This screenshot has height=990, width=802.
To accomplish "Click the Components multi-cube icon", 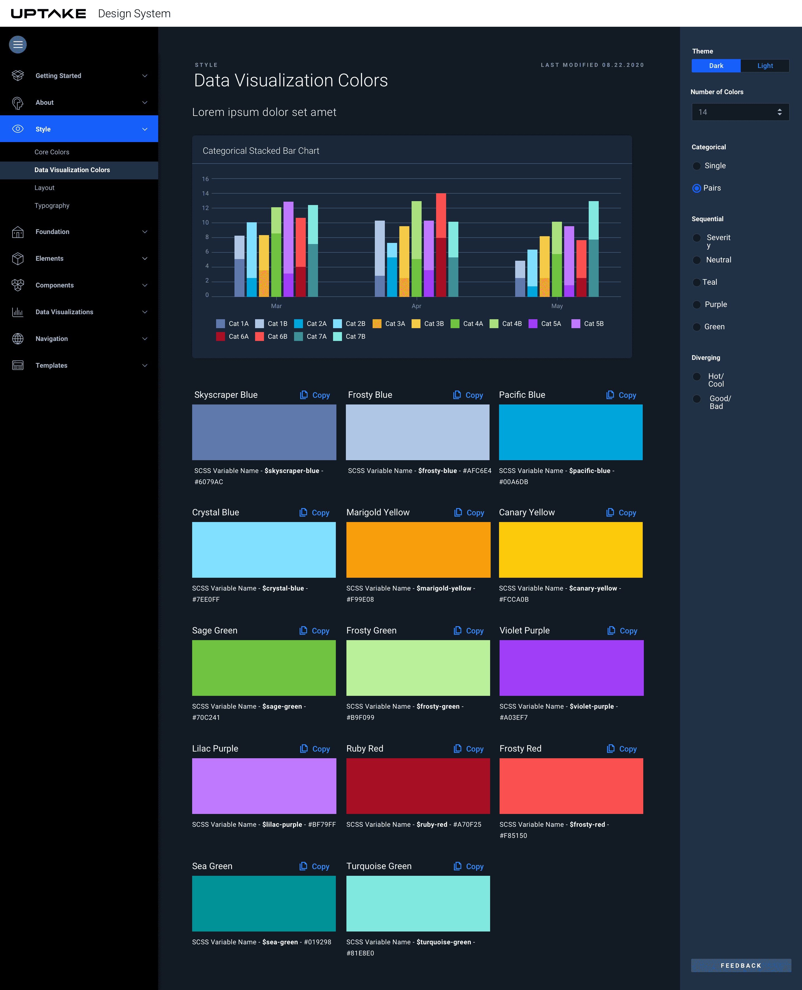I will point(18,285).
